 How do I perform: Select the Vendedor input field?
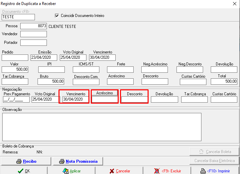pyautogui.click(x=34, y=34)
